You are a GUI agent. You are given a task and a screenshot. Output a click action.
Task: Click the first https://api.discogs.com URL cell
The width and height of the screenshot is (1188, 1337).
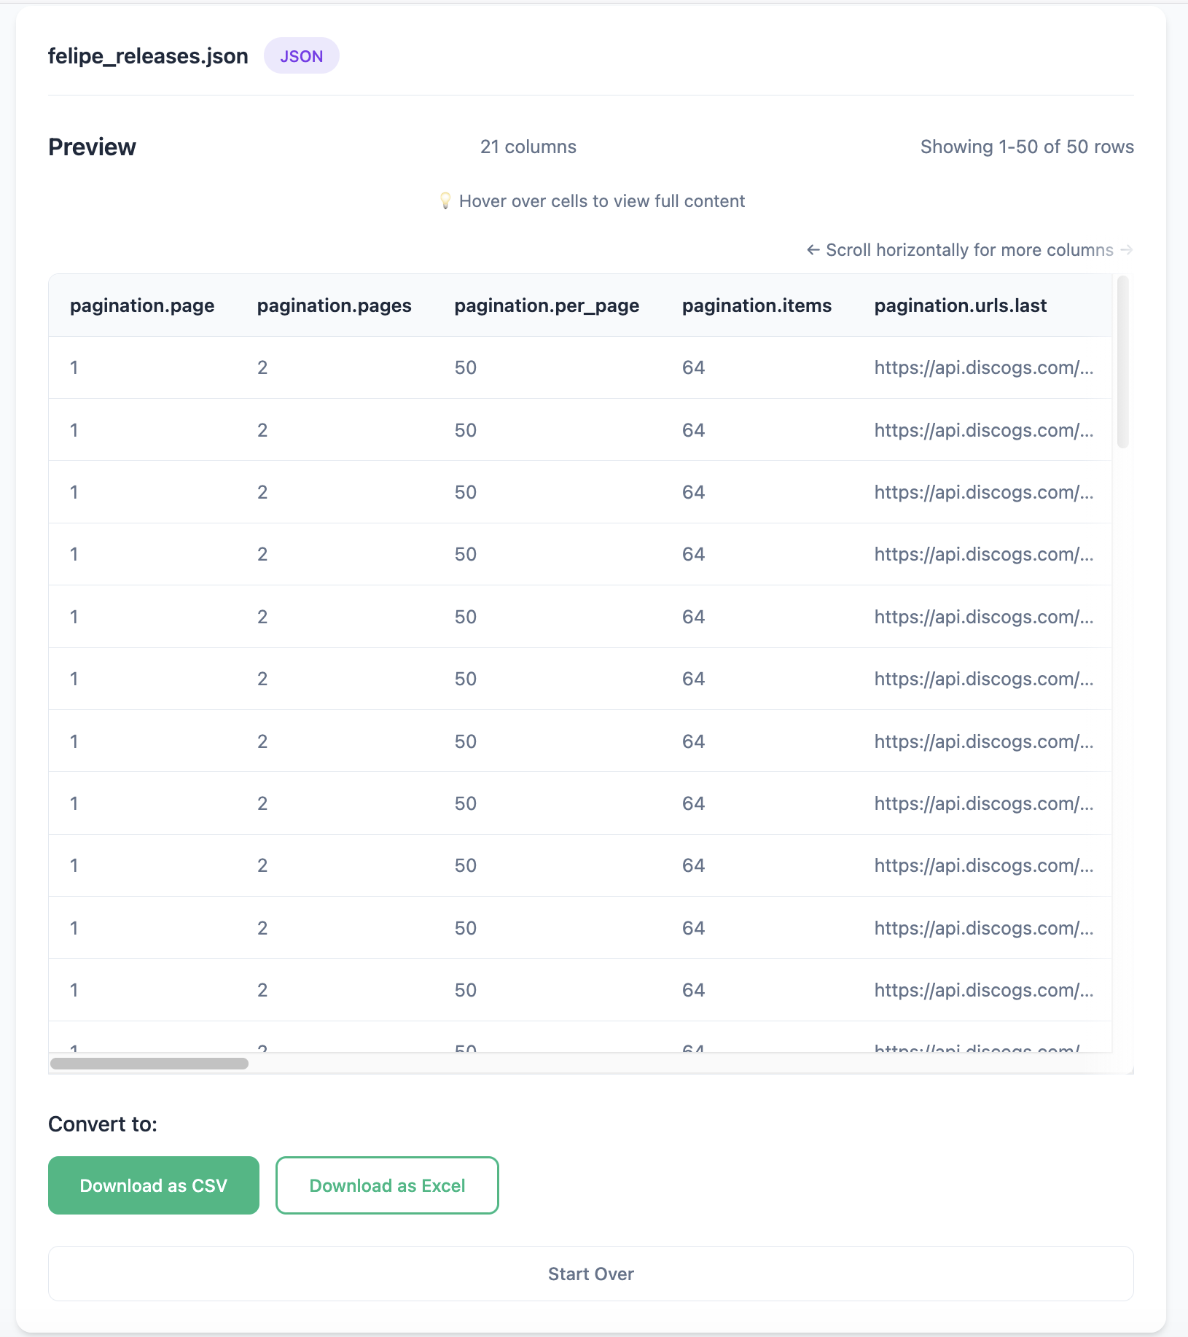click(983, 367)
